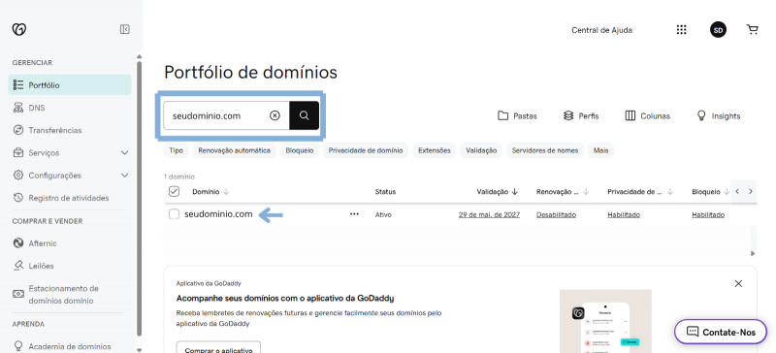Collapse the sidebar panel icon
The width and height of the screenshot is (776, 353).
tap(125, 30)
